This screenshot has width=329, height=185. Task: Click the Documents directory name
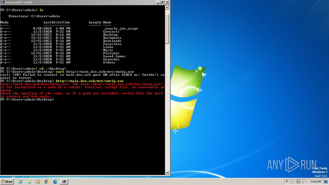[x=112, y=38]
